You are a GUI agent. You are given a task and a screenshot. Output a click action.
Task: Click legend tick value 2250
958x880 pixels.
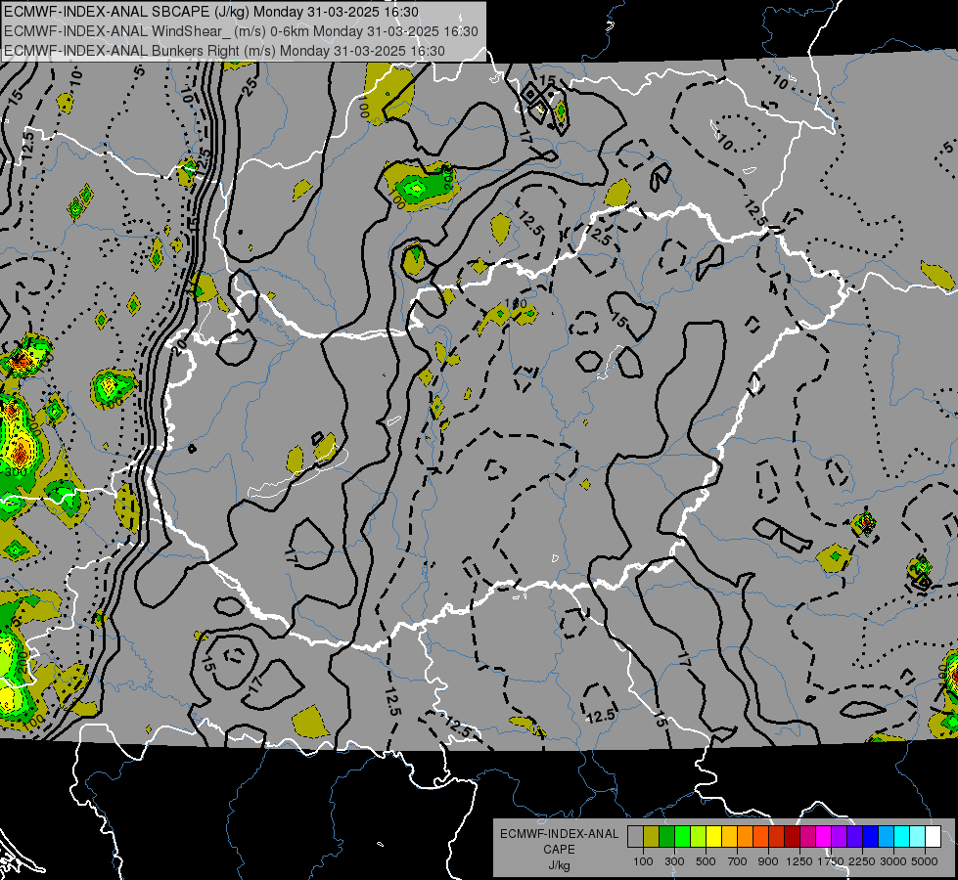(862, 861)
